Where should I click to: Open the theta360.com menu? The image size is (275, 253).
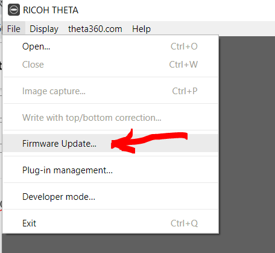[95, 29]
